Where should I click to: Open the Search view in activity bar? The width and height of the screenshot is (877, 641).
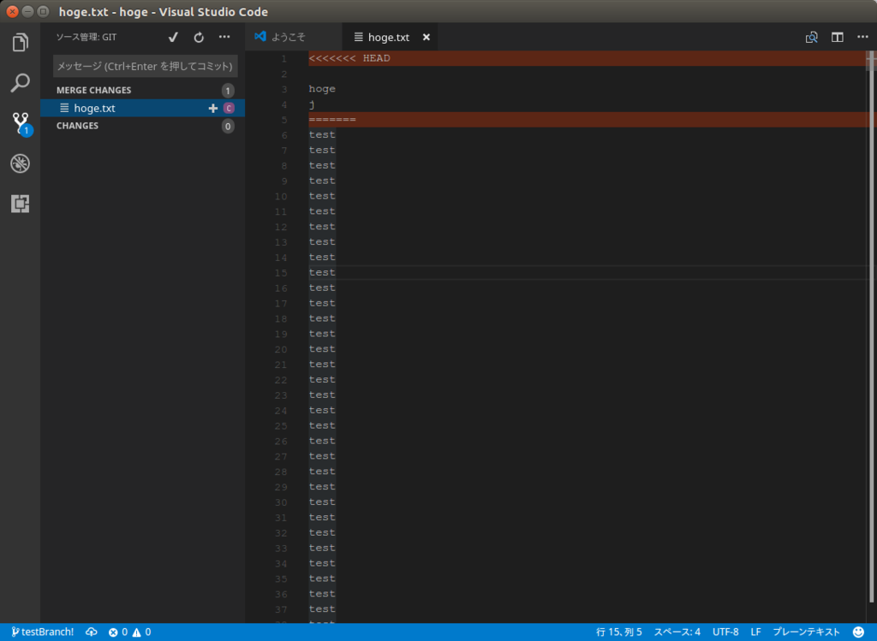click(x=21, y=83)
